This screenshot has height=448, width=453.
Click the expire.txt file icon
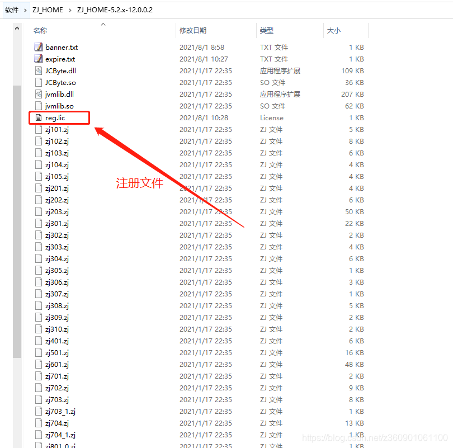point(39,59)
